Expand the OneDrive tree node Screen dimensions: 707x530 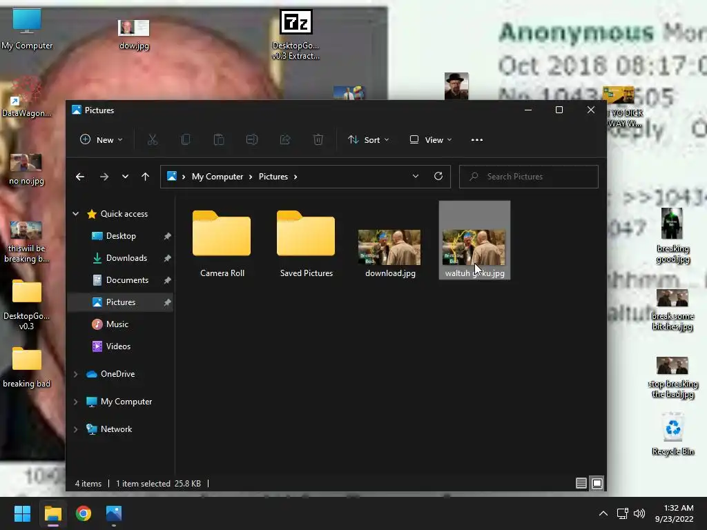pyautogui.click(x=76, y=374)
